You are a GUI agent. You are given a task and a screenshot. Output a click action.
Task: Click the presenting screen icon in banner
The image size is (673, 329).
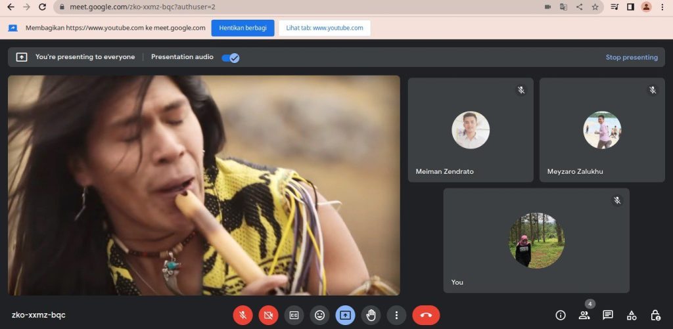22,57
